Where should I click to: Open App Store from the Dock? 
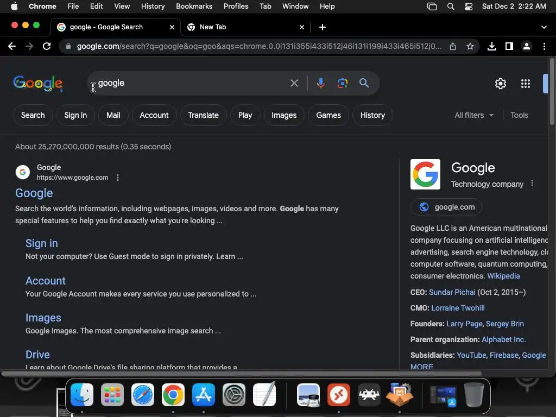pyautogui.click(x=204, y=395)
